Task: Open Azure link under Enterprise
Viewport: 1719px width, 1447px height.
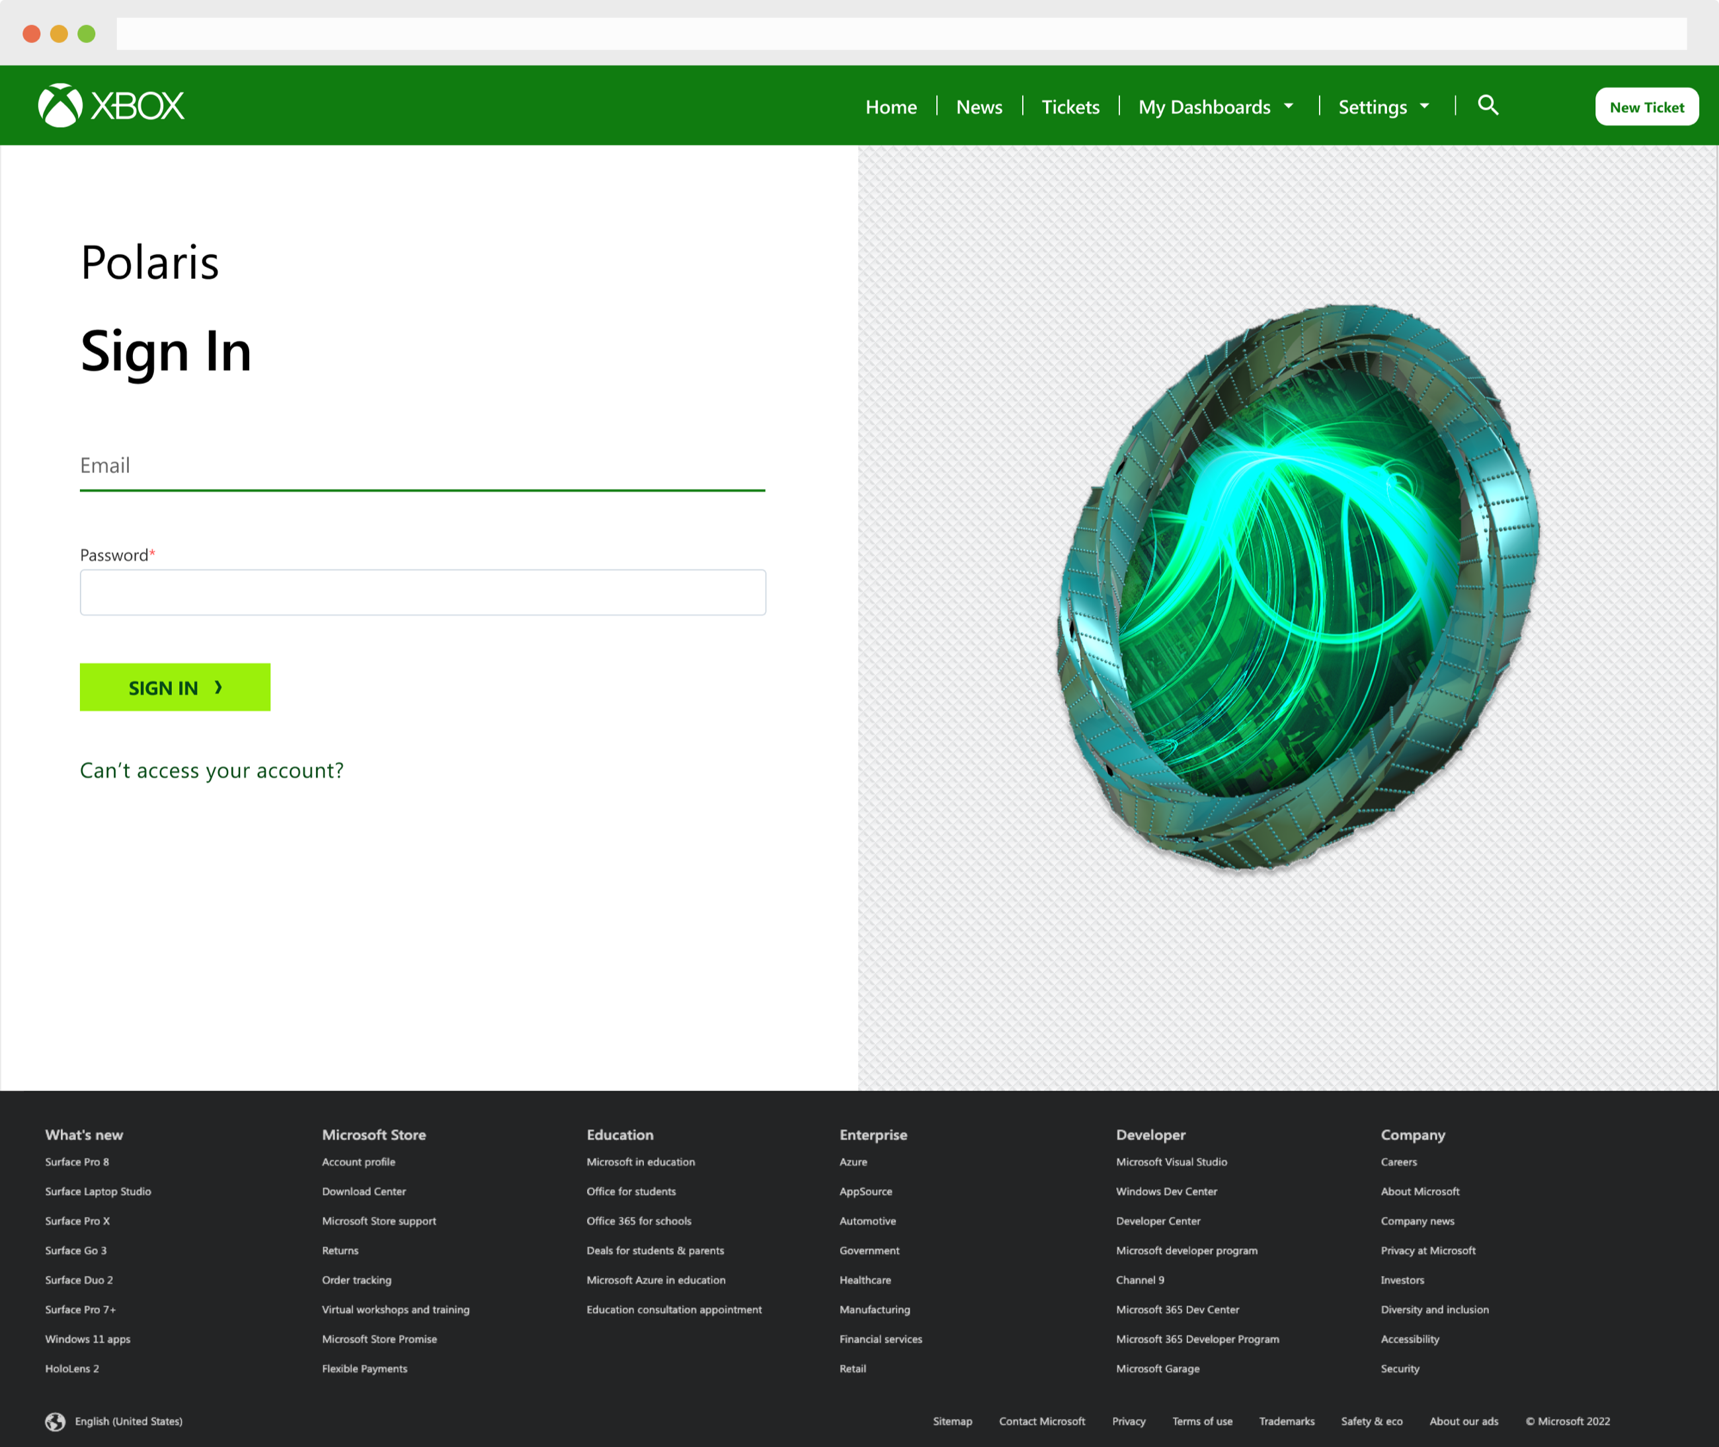Action: click(x=853, y=1162)
